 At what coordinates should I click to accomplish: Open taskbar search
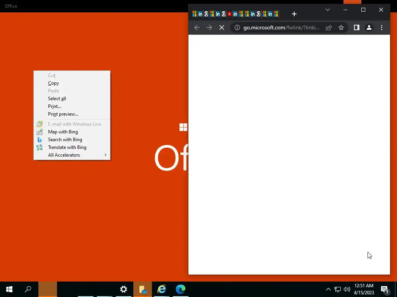pos(28,289)
